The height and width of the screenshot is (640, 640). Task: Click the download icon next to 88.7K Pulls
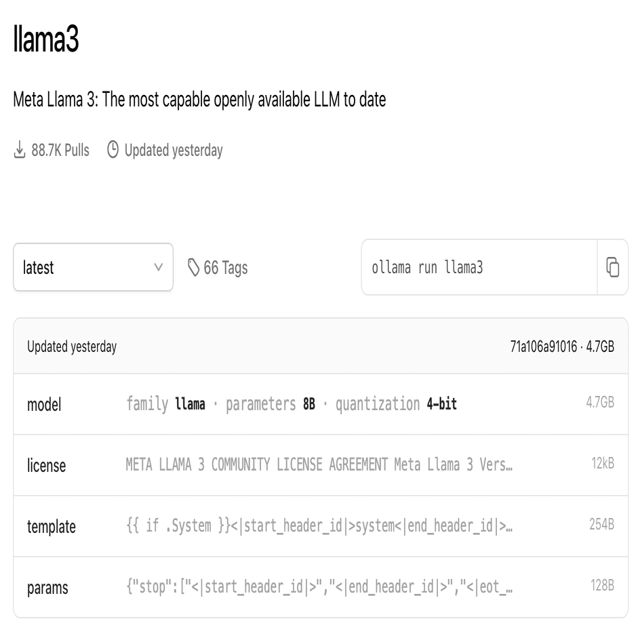pyautogui.click(x=20, y=150)
